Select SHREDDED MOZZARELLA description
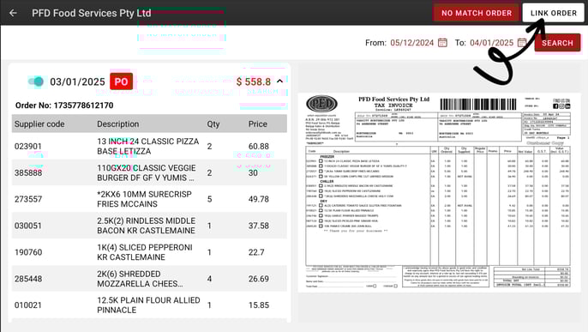Viewport: 588px width, 332px height. pyautogui.click(x=140, y=279)
